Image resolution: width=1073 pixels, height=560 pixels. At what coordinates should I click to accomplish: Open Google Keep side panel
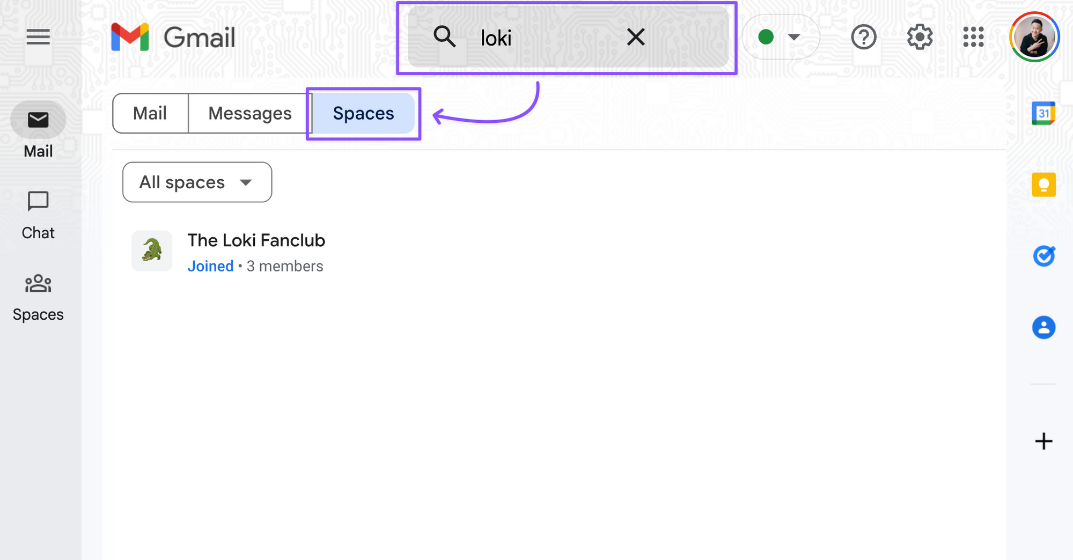tap(1043, 185)
